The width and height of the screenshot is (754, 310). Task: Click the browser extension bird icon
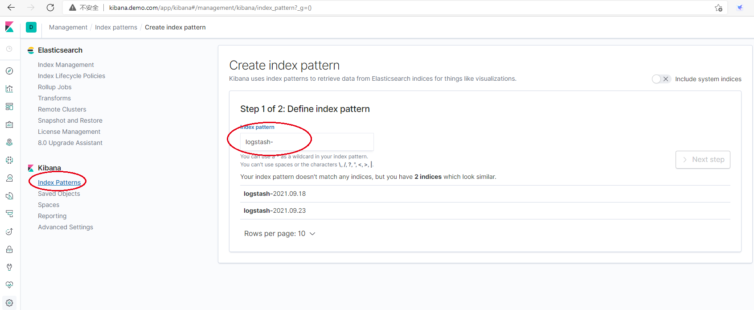(740, 8)
